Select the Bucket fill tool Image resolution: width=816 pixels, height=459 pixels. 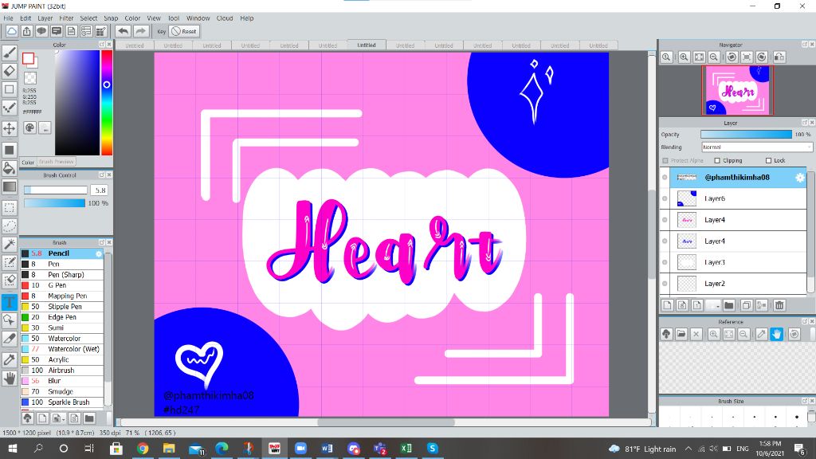point(10,167)
